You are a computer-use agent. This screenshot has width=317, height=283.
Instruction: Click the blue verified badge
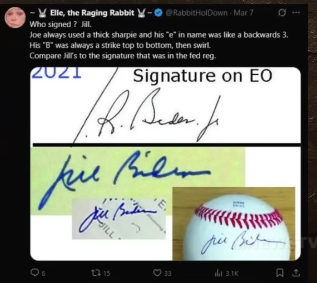click(x=158, y=13)
